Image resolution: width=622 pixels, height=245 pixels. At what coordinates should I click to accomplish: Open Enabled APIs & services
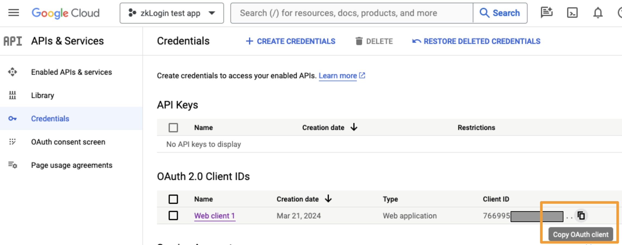[71, 72]
